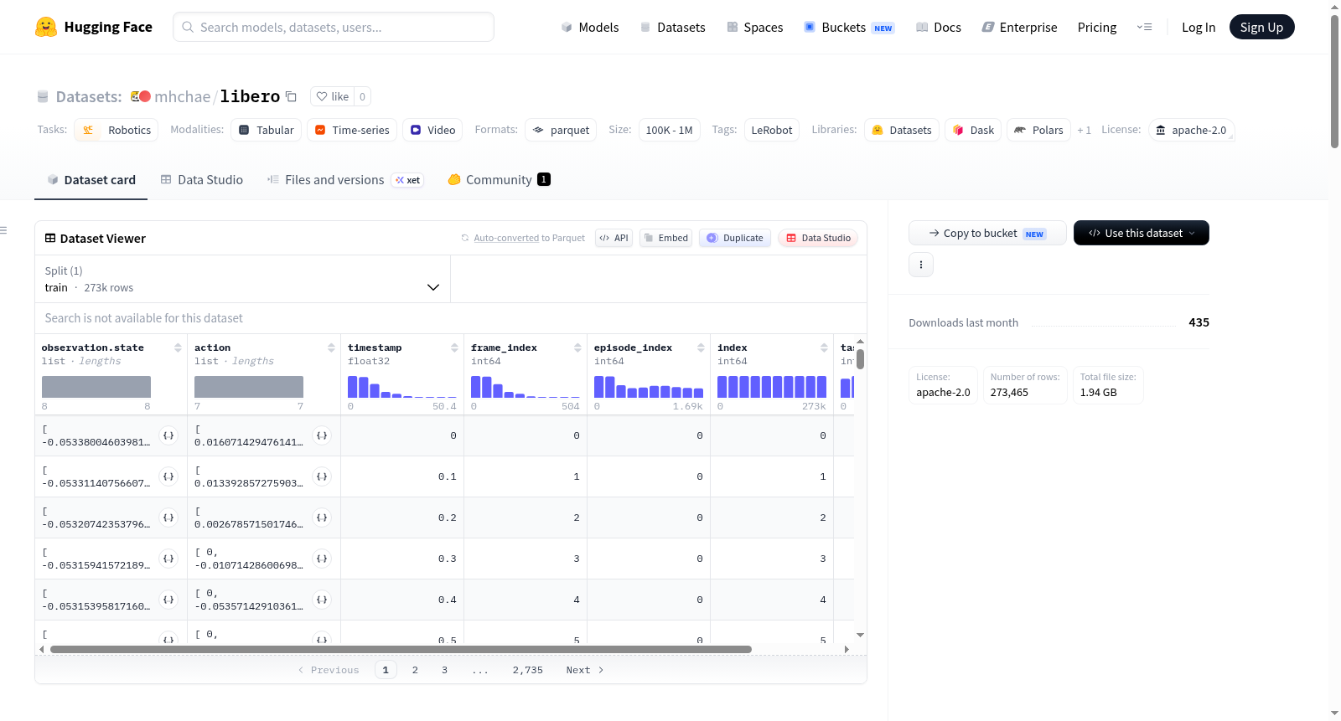The image size is (1341, 721).
Task: Open the Use this dataset dropdown
Action: coord(1142,233)
